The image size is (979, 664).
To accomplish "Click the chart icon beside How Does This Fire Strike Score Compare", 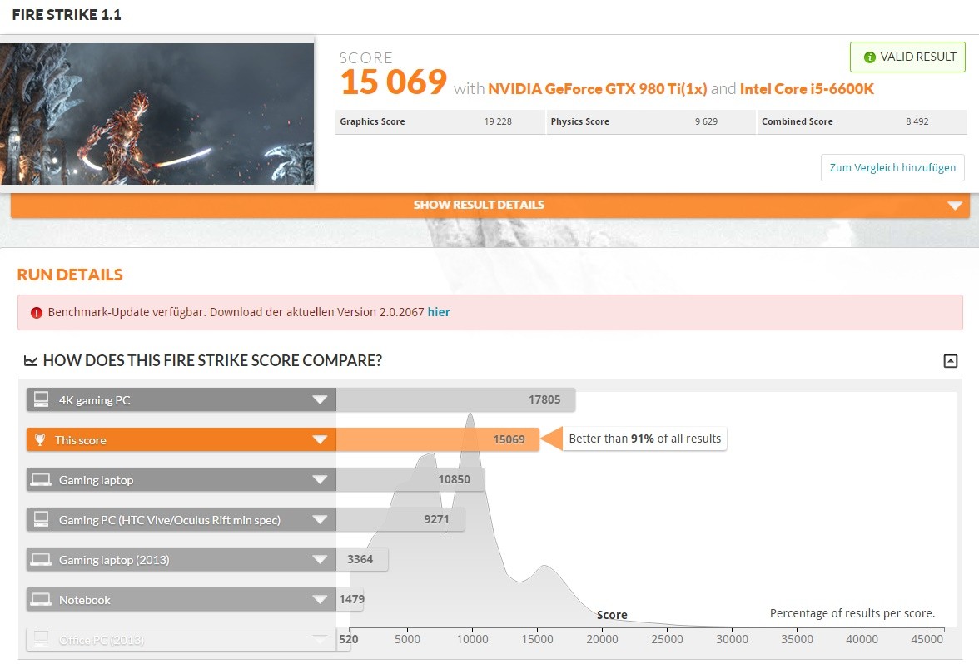I will [30, 361].
